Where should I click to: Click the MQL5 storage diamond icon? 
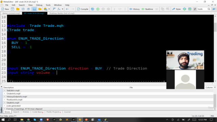(x=184, y=9)
